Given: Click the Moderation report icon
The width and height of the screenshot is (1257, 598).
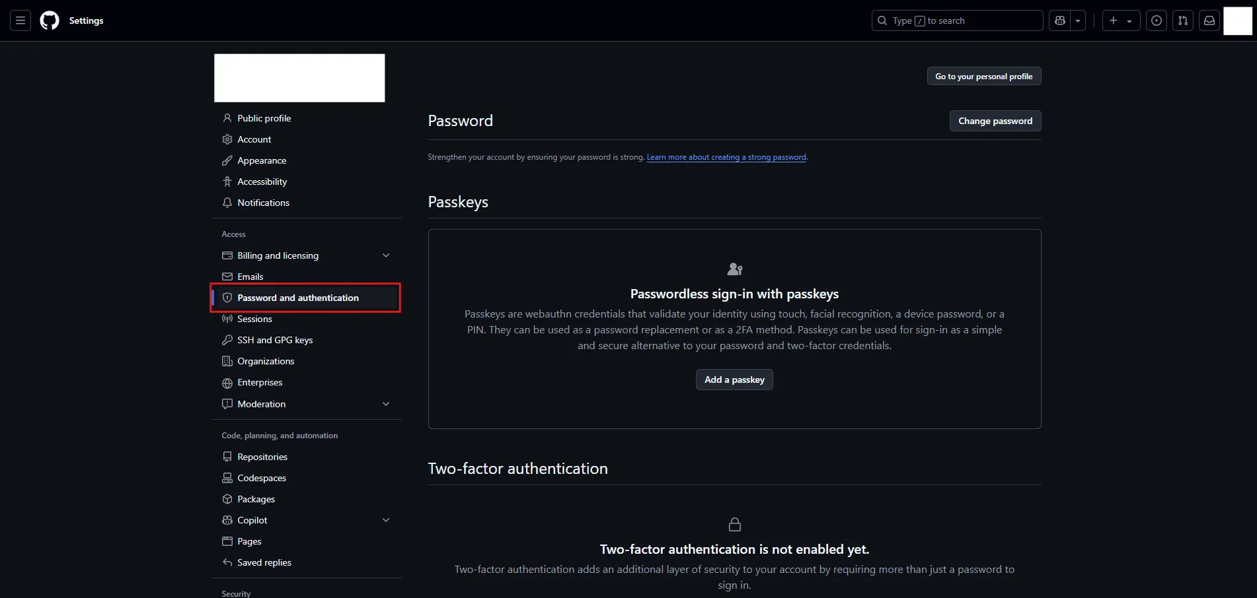Looking at the screenshot, I should pos(227,404).
